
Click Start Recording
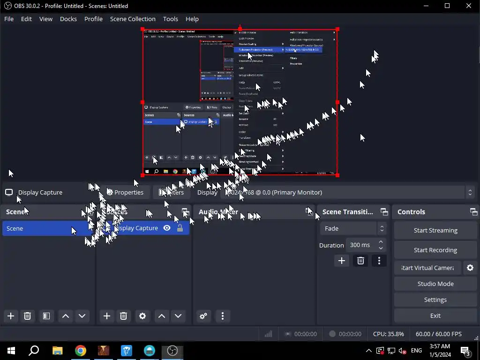coord(435,250)
